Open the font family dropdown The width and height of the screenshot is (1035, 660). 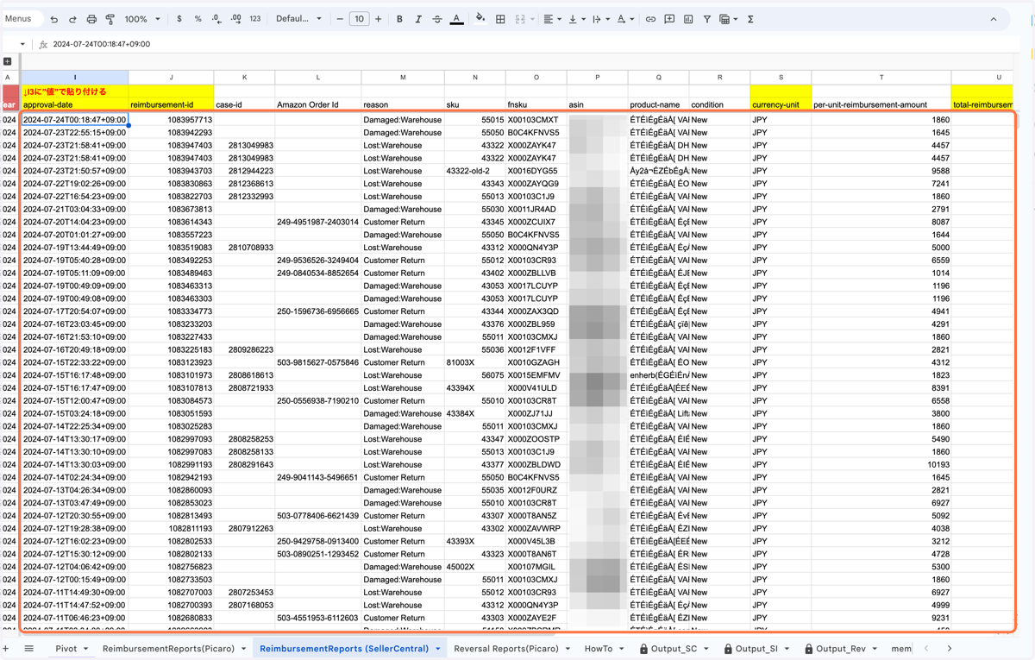click(x=298, y=19)
